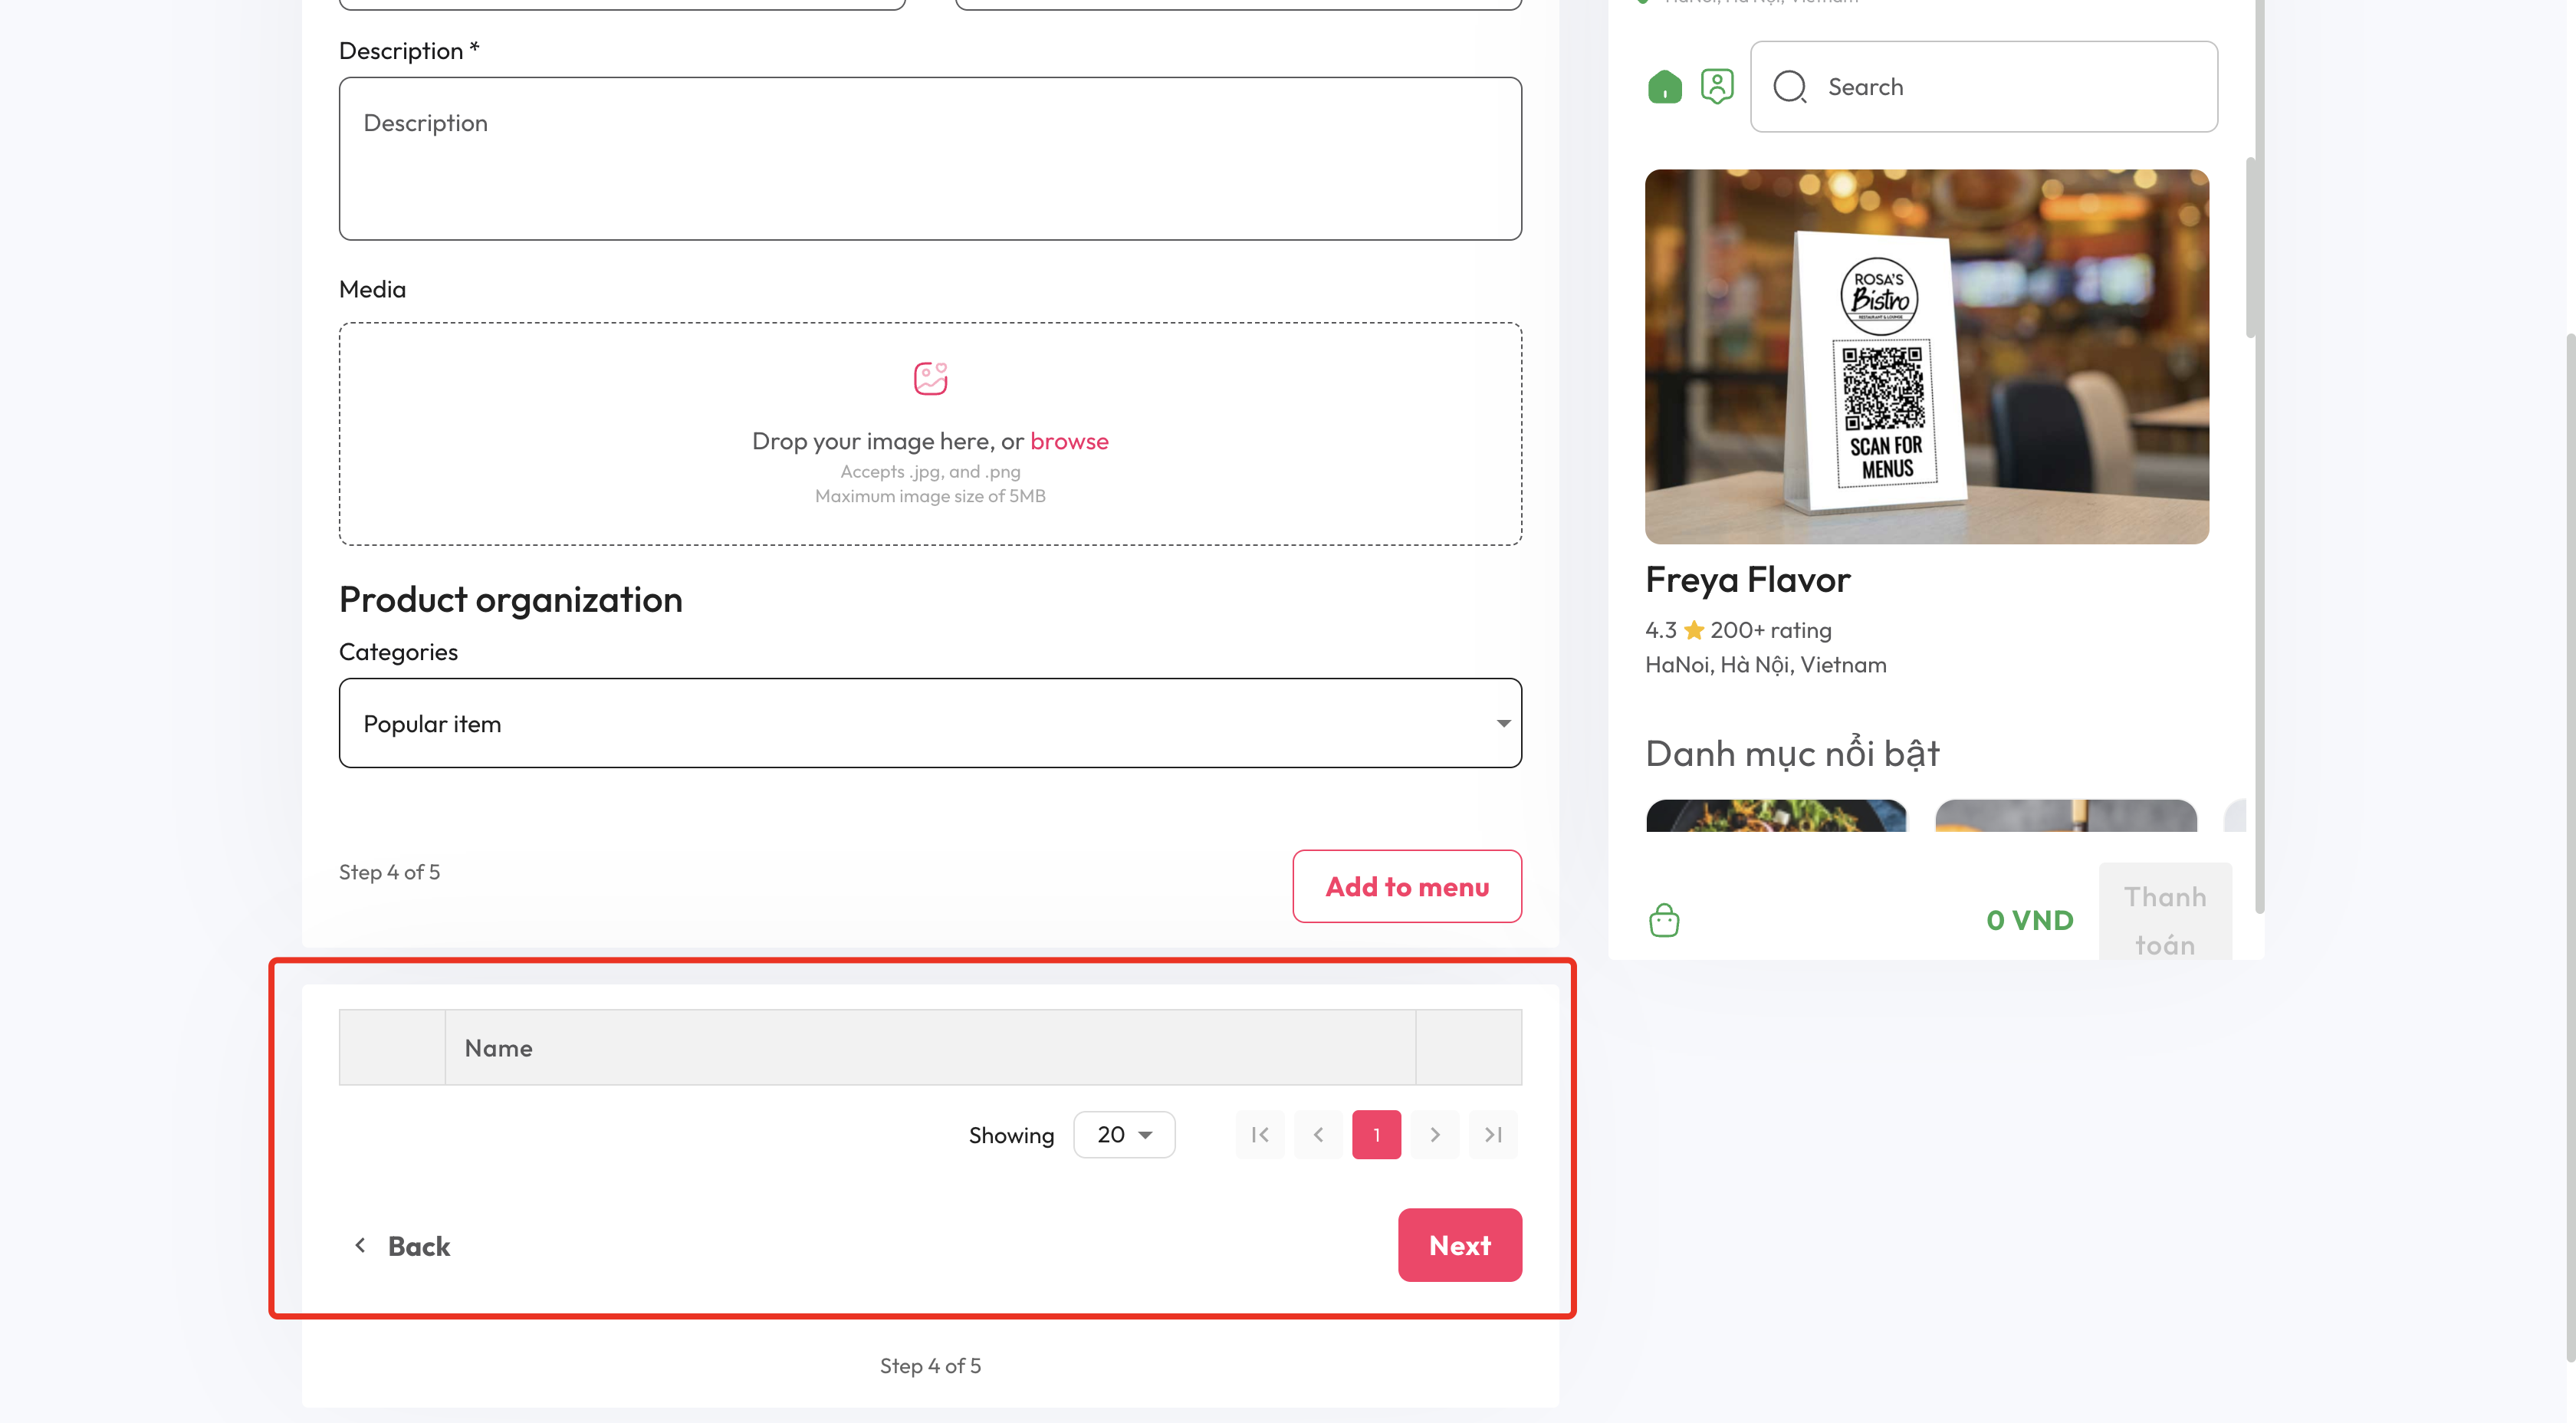2576x1423 pixels.
Task: Click the Next button
Action: click(1459, 1245)
